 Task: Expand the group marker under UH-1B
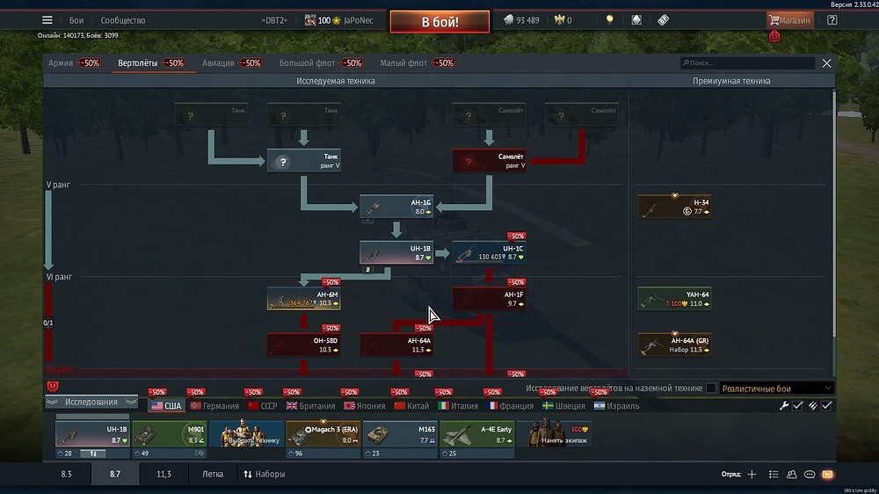click(367, 269)
